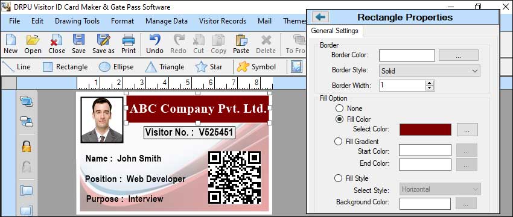Viewport: 513px width, 217px height.
Task: Browse Border Color with ellipsis button
Action: (458, 55)
